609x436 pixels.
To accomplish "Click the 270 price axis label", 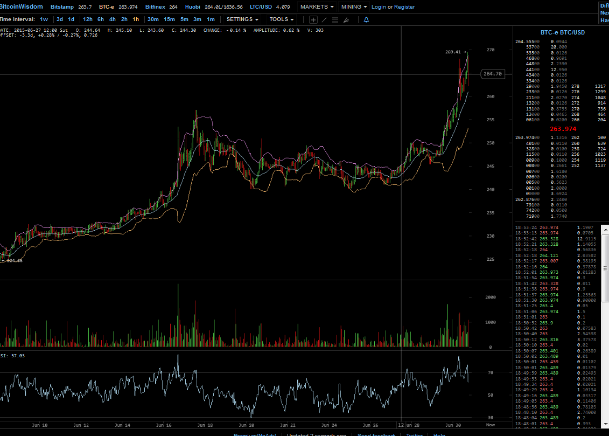I will click(491, 50).
